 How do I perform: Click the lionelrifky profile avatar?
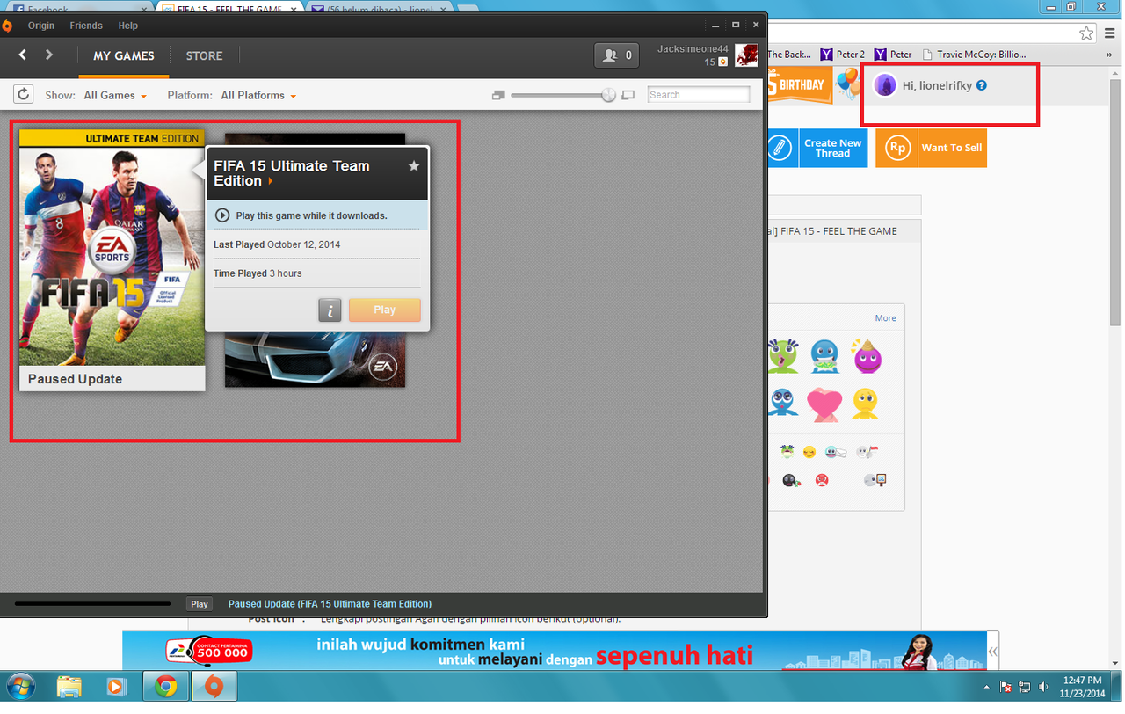pyautogui.click(x=886, y=85)
